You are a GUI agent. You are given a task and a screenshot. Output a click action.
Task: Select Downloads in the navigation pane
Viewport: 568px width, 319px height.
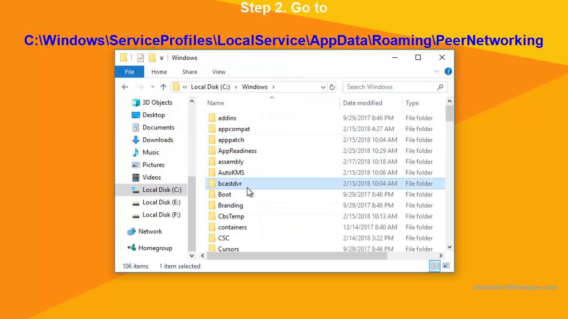[x=153, y=140]
